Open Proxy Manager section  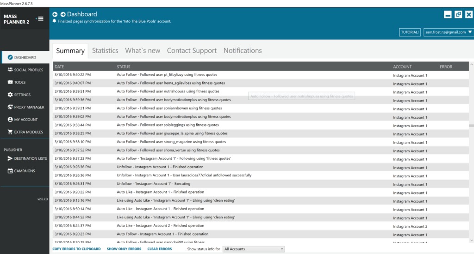25,107
